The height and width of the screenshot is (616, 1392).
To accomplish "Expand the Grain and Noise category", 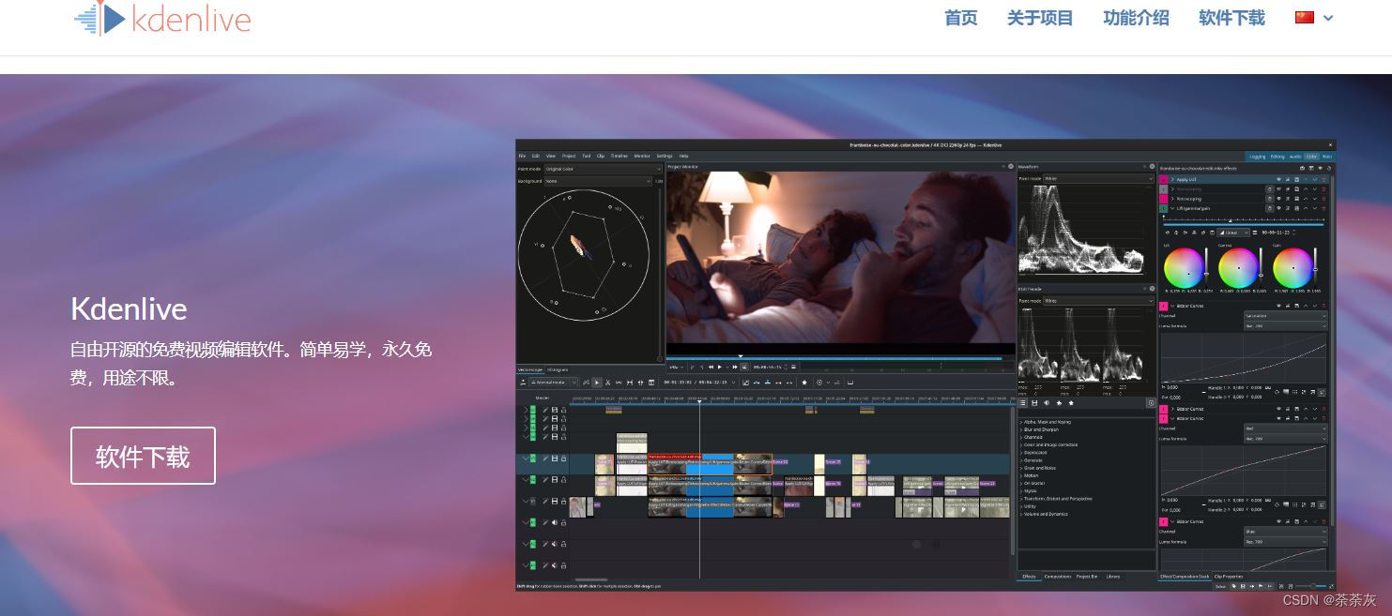I will pos(1021,468).
